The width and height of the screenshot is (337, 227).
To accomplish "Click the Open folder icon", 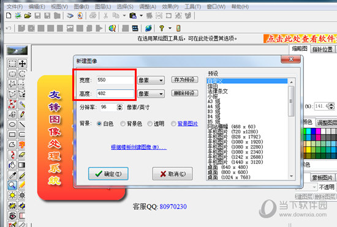I will click(x=28, y=15).
